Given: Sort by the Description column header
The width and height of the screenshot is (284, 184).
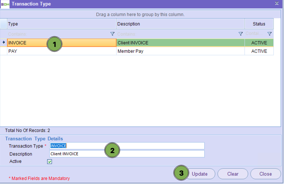Looking at the screenshot, I should point(180,24).
